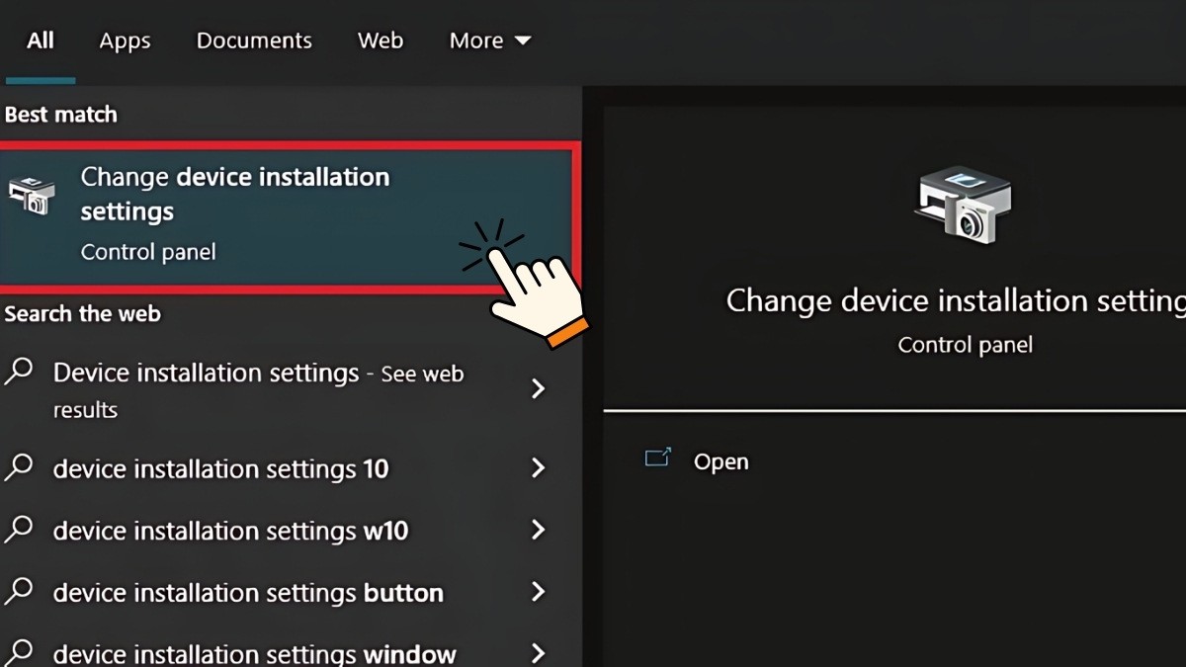Select the 'device installation settings button' suggestion
The height and width of the screenshot is (667, 1186).
(246, 592)
